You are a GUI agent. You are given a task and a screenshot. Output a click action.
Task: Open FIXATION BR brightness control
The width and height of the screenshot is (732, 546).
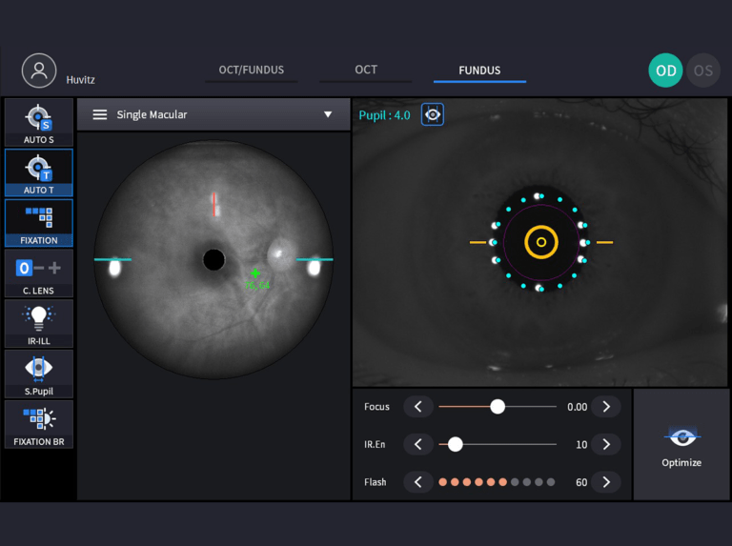[38, 424]
